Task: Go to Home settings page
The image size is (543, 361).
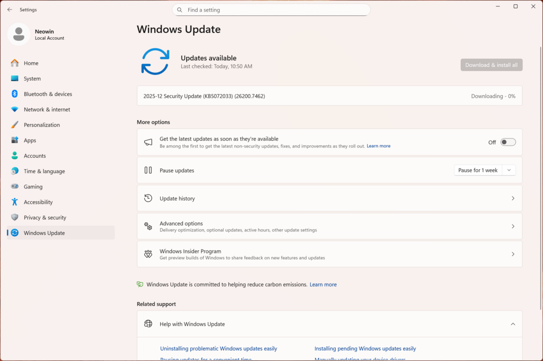Action: tap(61, 63)
